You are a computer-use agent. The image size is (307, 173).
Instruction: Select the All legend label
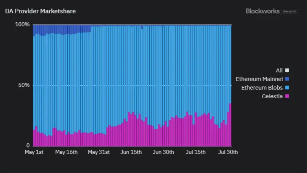279,71
